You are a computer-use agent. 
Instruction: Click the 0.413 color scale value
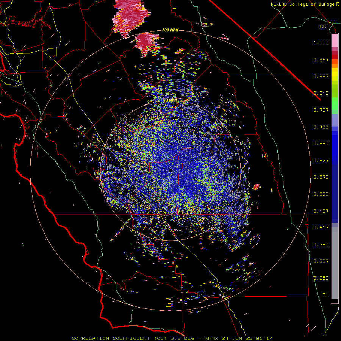(321, 228)
